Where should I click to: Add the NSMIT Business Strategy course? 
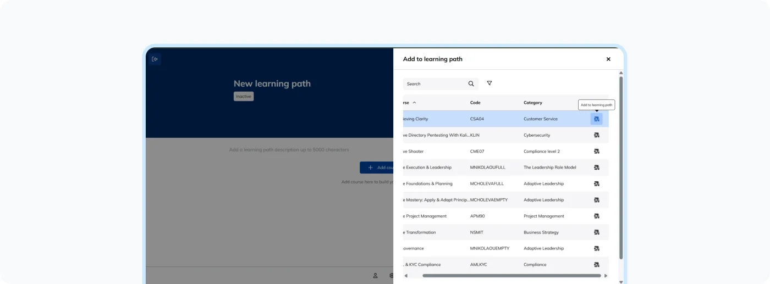point(596,232)
